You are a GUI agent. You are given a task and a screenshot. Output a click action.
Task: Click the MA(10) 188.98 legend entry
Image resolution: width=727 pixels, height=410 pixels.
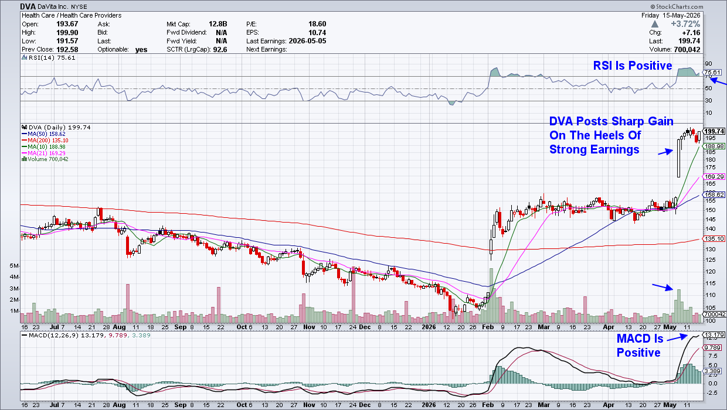pyautogui.click(x=44, y=147)
